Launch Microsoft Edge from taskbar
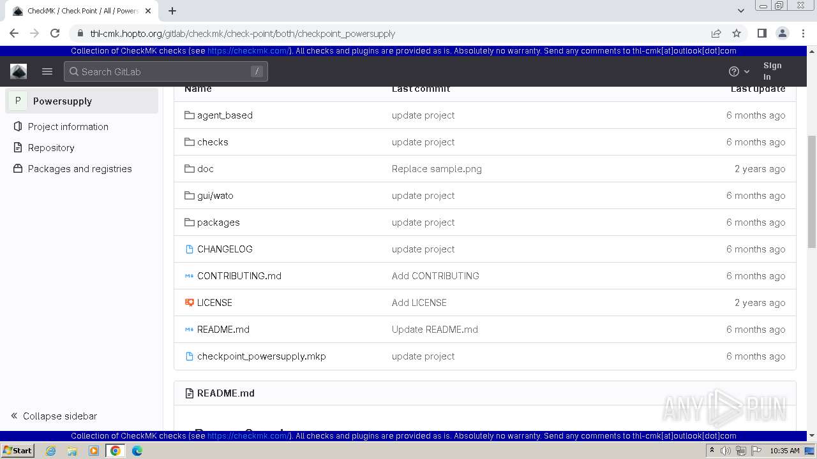This screenshot has height=459, width=817. [x=137, y=451]
